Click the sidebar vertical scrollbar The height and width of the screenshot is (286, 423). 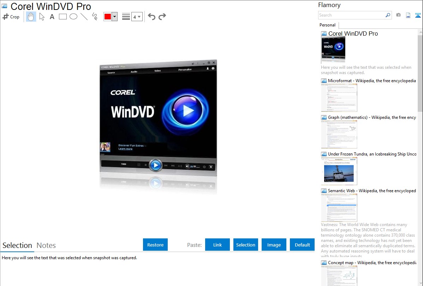(x=420, y=73)
